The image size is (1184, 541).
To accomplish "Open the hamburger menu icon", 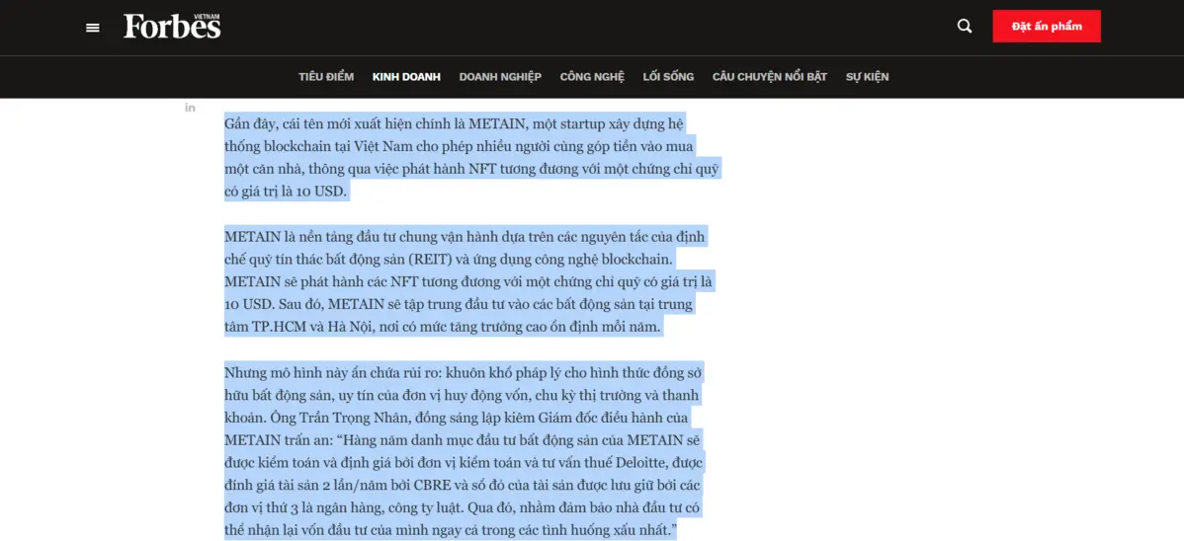I will 93,28.
